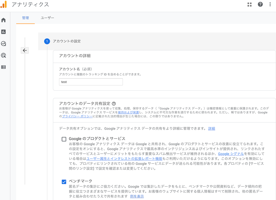Click the アカウント名 input field
Image resolution: width=276 pixels, height=200 pixels.
(91, 82)
